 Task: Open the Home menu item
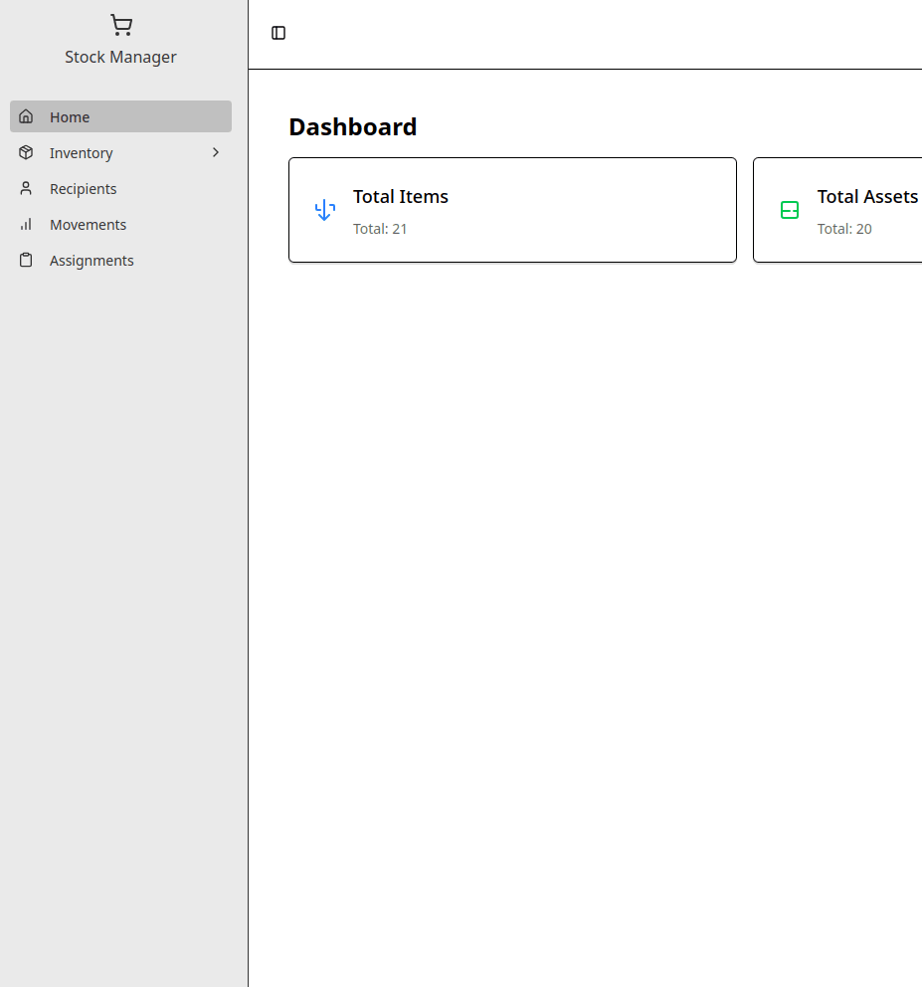click(70, 116)
